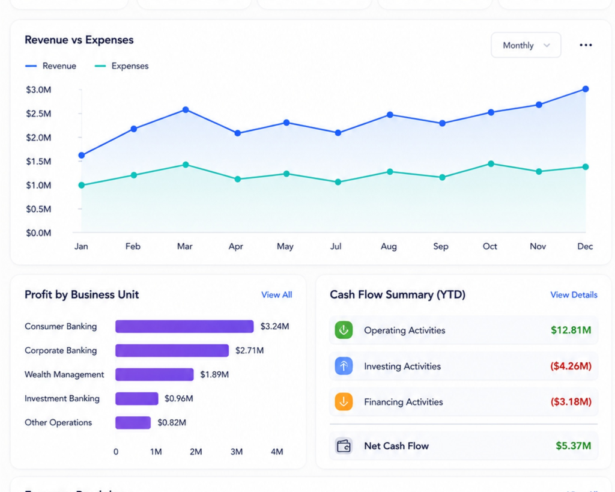This screenshot has width=615, height=492.
Task: Open View All for Profit by Business Unit
Action: pos(276,294)
